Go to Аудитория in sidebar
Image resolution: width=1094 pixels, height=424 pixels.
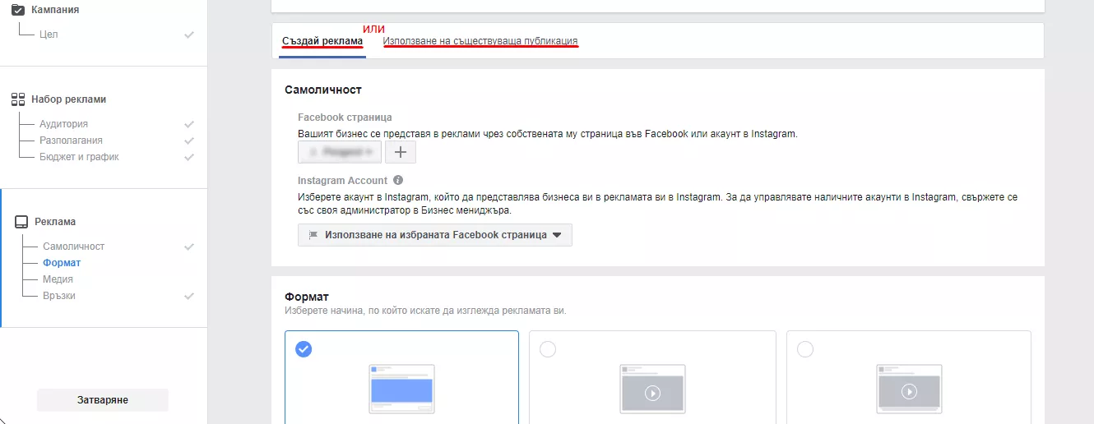[x=63, y=124]
